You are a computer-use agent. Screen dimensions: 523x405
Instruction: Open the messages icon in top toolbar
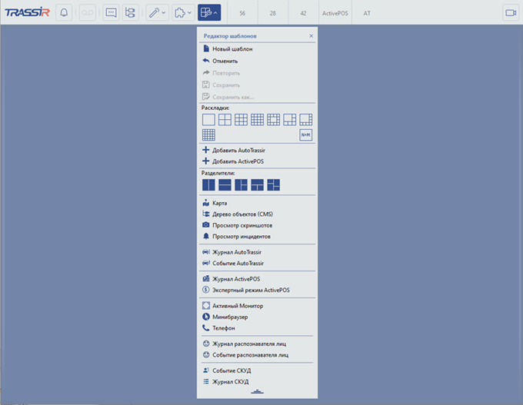(110, 12)
